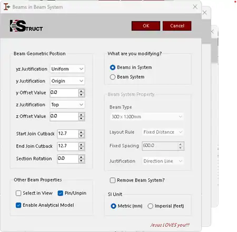Choose Imperial (feet) unit
This screenshot has width=237, height=232.
tap(150, 206)
